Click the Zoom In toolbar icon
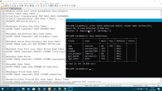 (36, 6)
